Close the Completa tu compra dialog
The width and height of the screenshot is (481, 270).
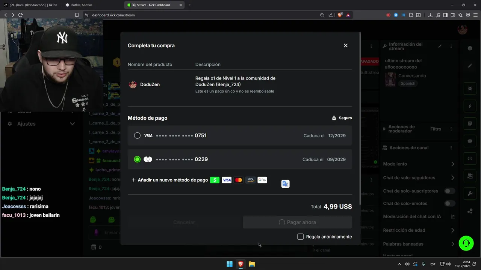tap(346, 45)
